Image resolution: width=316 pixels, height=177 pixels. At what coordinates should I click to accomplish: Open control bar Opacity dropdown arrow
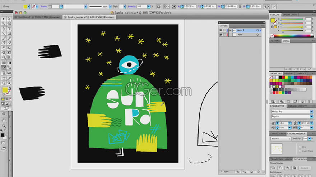[x=149, y=7]
